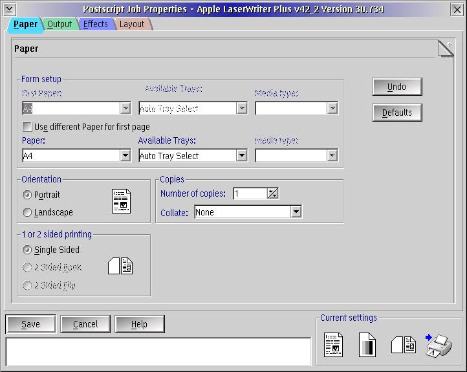Enable Use different Paper for first page
467x372 pixels.
pyautogui.click(x=27, y=127)
